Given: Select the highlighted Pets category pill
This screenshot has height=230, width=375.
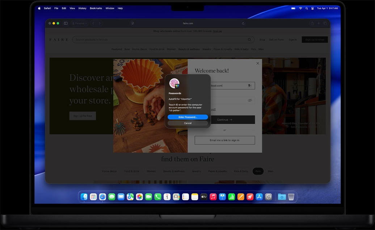Looking at the screenshot, I should point(258,171).
